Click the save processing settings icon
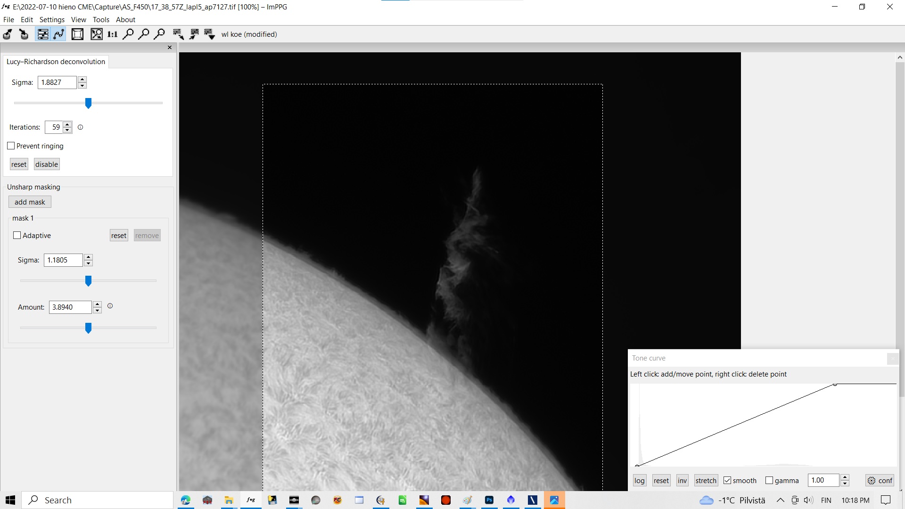This screenshot has height=509, width=905. [x=194, y=34]
